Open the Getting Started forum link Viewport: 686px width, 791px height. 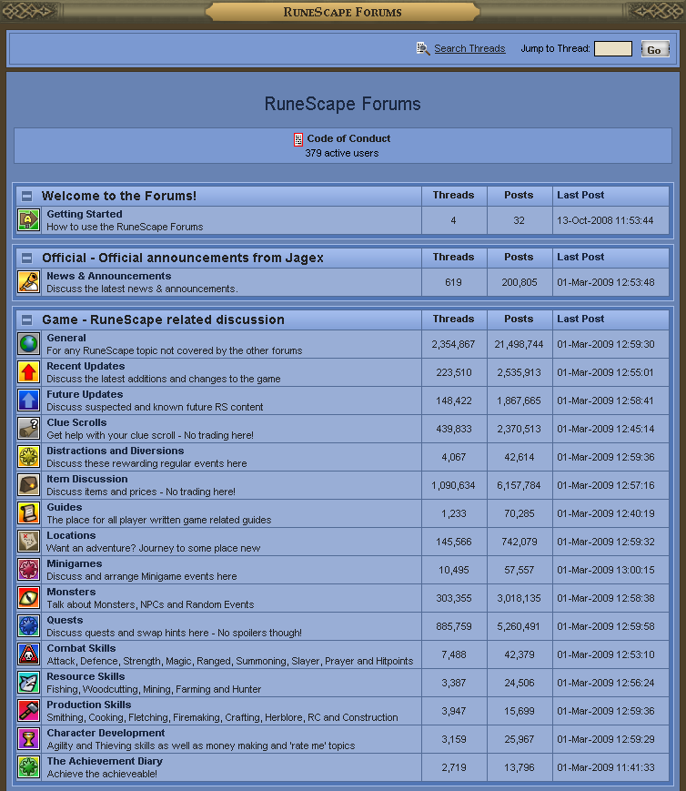(x=85, y=214)
